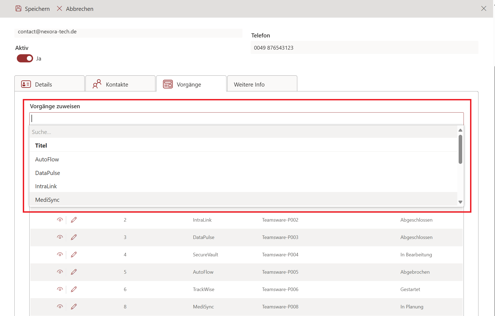Click the edit pencil for IntraLink row
The height and width of the screenshot is (316, 495).
pos(74,220)
